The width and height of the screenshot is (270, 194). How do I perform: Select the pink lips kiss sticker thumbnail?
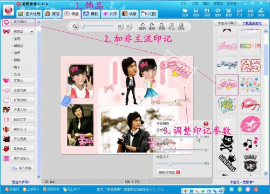(250, 124)
